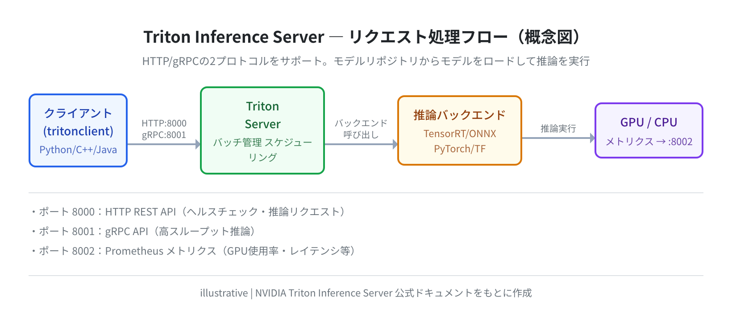Viewport: 732px width, 317px height.
Task: Click the blue クライアント (tritonclient) box
Action: pos(78,130)
